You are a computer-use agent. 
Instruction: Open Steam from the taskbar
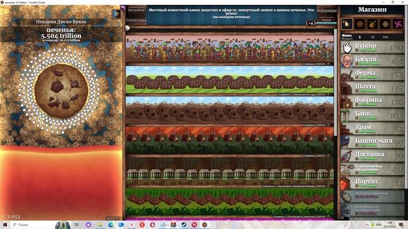click(184, 225)
